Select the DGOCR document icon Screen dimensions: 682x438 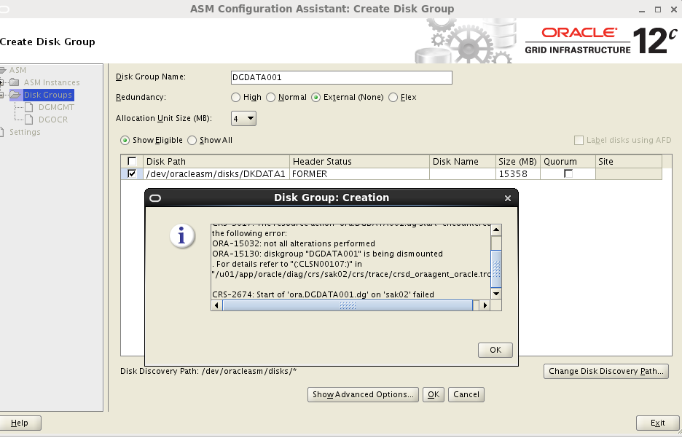(29, 118)
